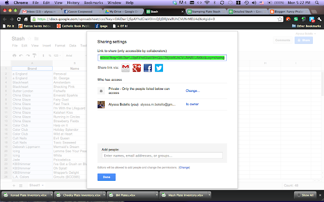
Task: Click Alyssa Botello's profile thumbnail
Action: [x=101, y=105]
